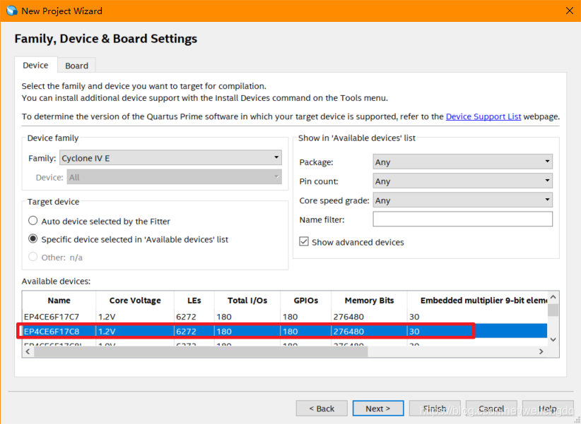This screenshot has height=424, width=581.
Task: Open the Pin count dropdown
Action: tap(462, 181)
